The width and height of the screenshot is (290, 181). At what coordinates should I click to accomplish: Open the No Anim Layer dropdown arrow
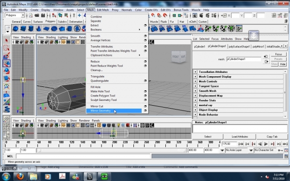[222, 150]
